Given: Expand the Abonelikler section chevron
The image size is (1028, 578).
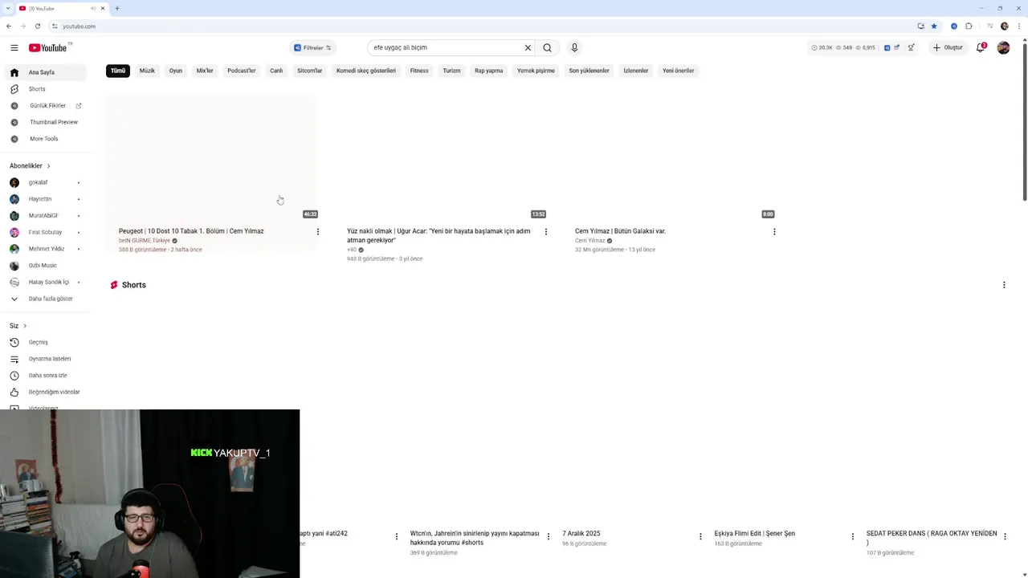Looking at the screenshot, I should coord(48,166).
